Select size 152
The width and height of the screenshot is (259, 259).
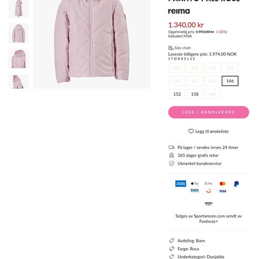tap(177, 94)
